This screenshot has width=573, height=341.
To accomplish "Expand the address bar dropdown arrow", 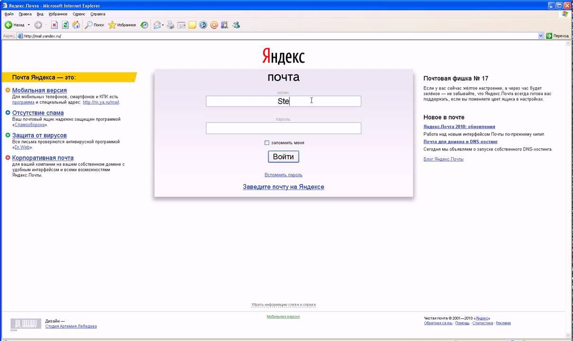I will 541,36.
